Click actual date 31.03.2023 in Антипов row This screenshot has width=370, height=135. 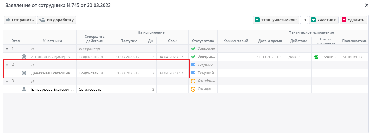point(270,57)
